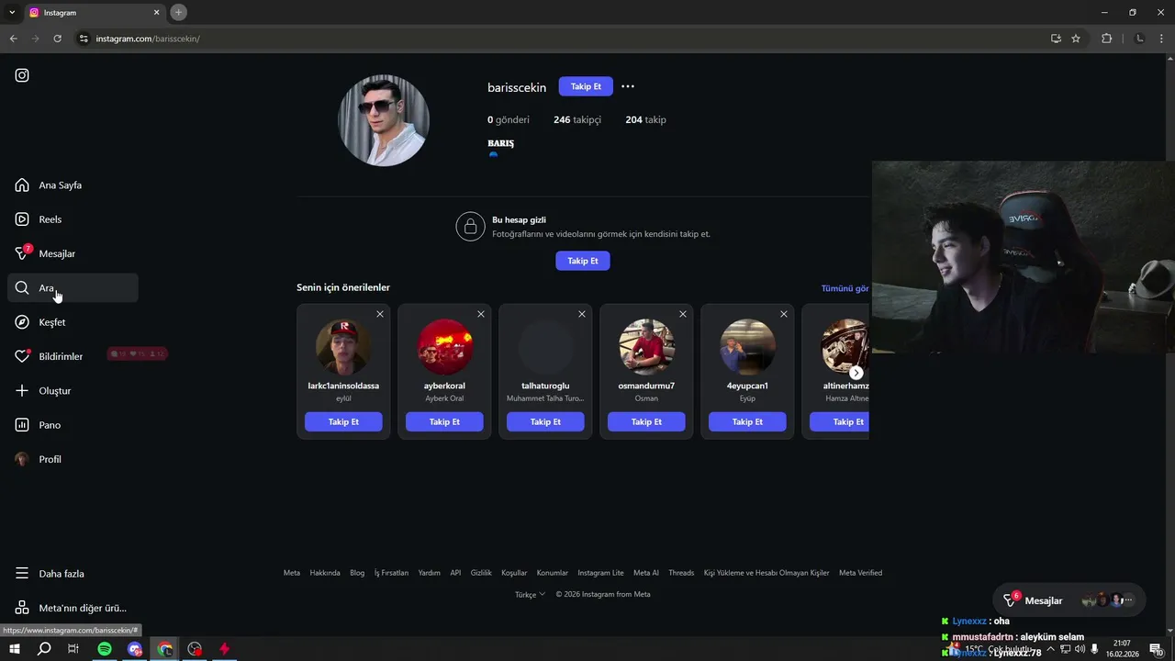Image resolution: width=1175 pixels, height=661 pixels.
Task: Open Reels in the sidebar
Action: tap(73, 219)
